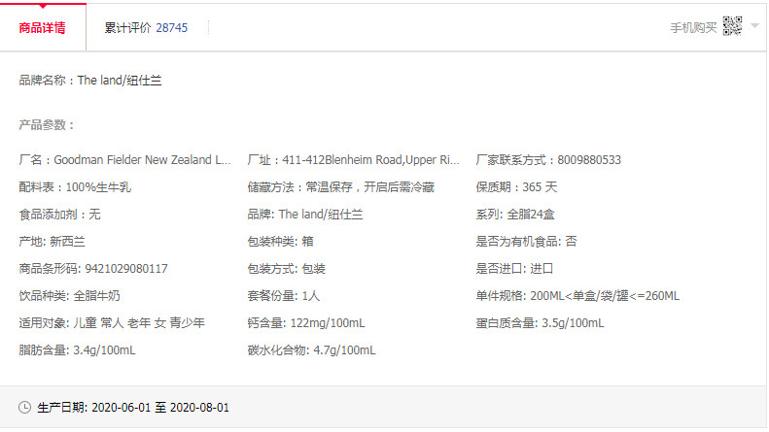Click the 产品参数 section heading
Screen dimensions: 769x432
47,125
